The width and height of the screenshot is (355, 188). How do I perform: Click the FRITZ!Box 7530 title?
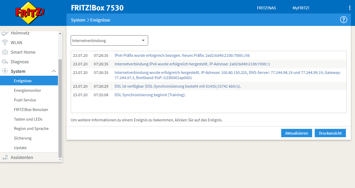[x=97, y=8]
